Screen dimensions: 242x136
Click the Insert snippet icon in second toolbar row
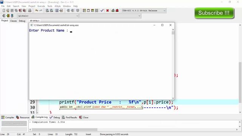4,16
